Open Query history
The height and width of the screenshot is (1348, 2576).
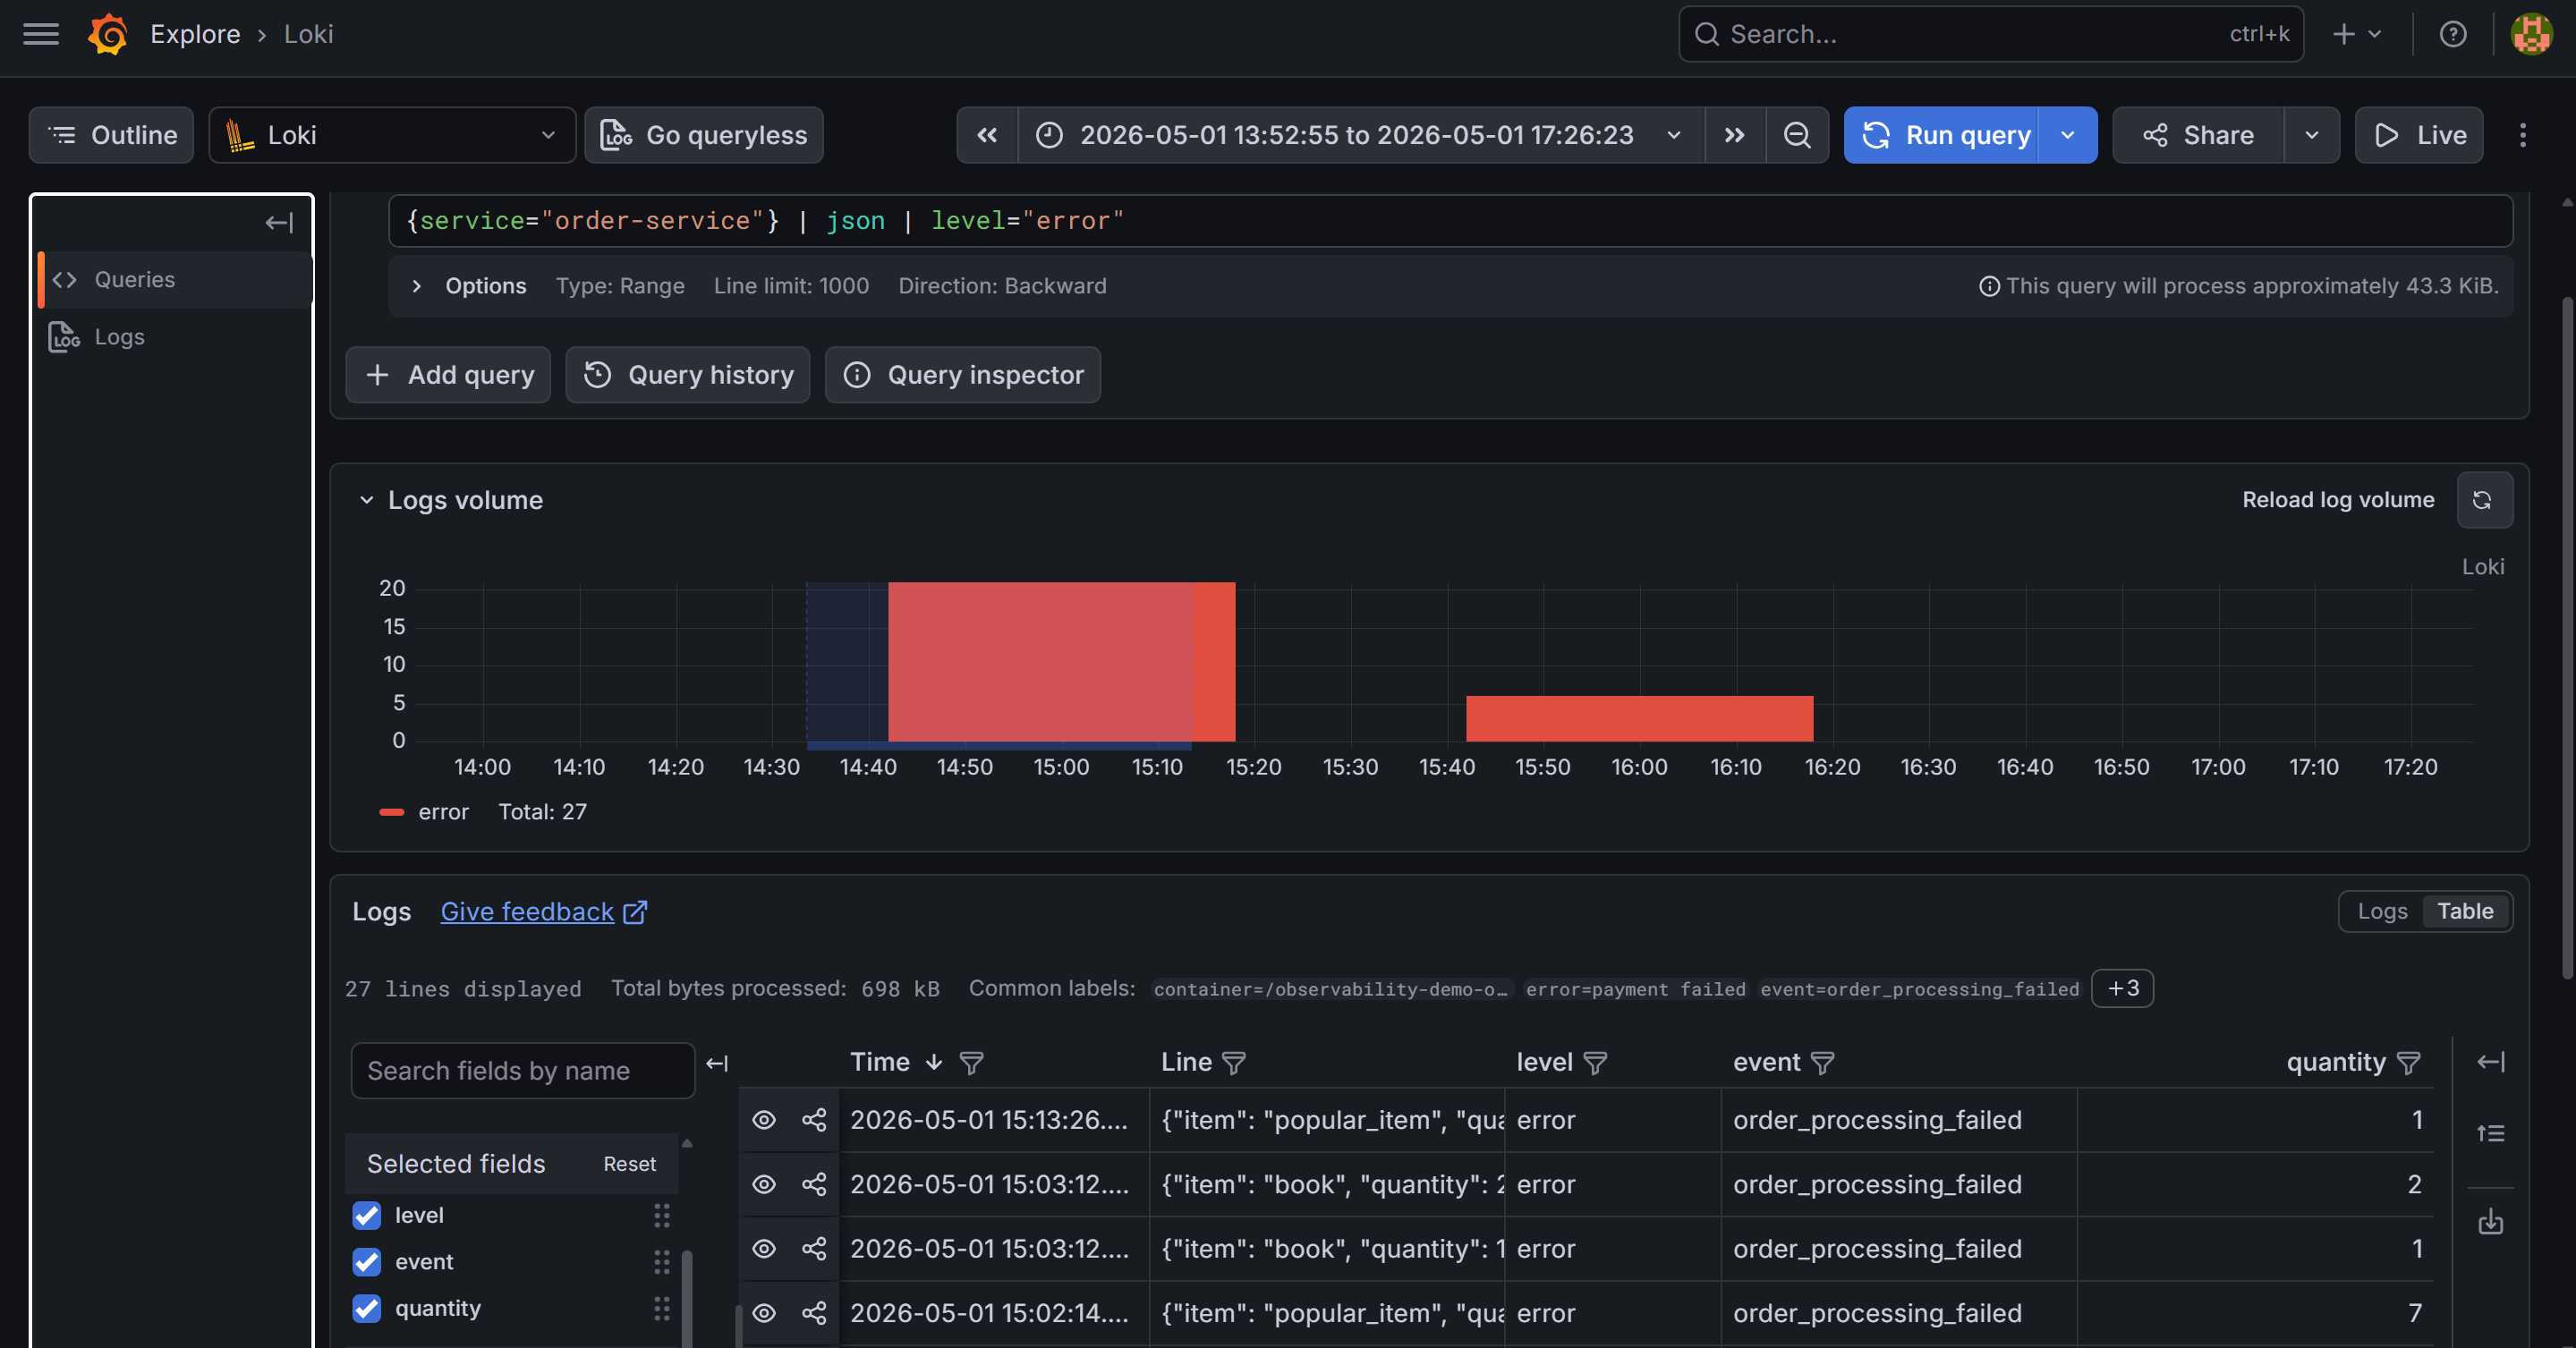[x=688, y=375]
